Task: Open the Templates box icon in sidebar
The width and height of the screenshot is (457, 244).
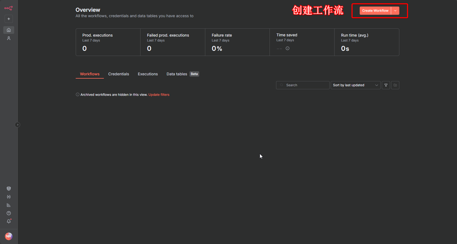Action: [x=9, y=189]
